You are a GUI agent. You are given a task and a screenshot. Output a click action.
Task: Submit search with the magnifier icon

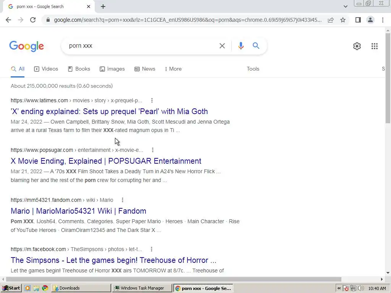(x=256, y=46)
